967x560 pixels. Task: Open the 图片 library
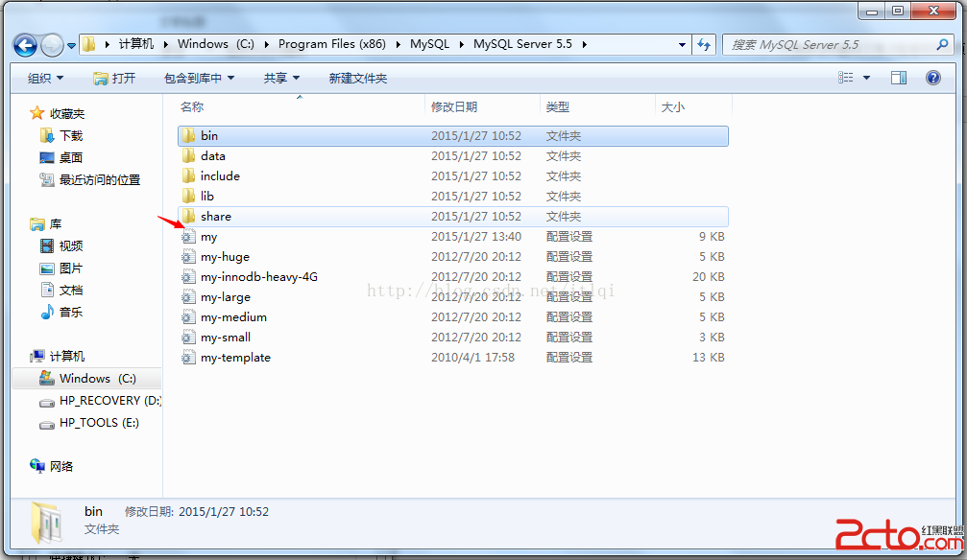pos(71,268)
